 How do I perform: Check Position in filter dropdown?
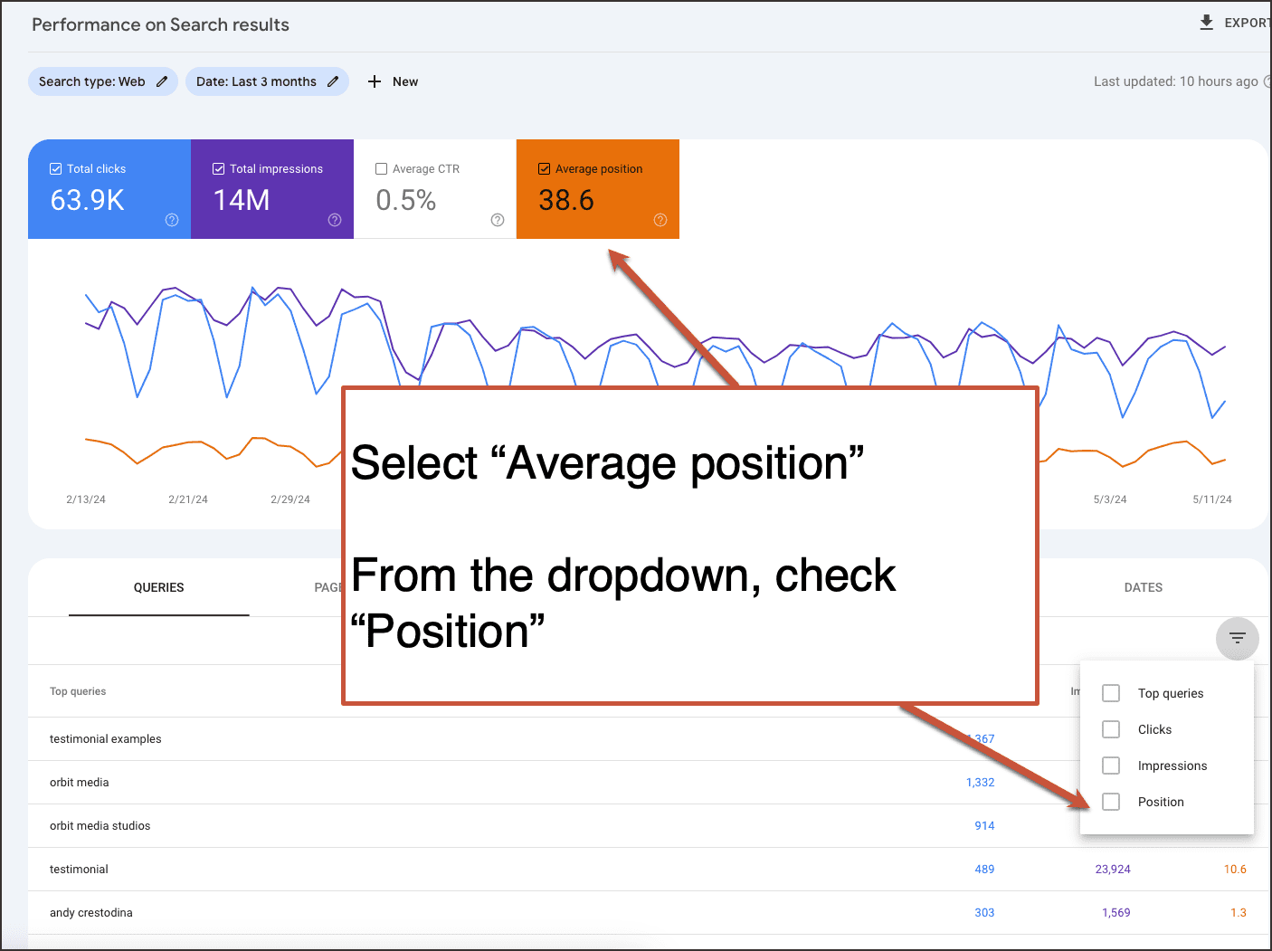click(x=1111, y=802)
